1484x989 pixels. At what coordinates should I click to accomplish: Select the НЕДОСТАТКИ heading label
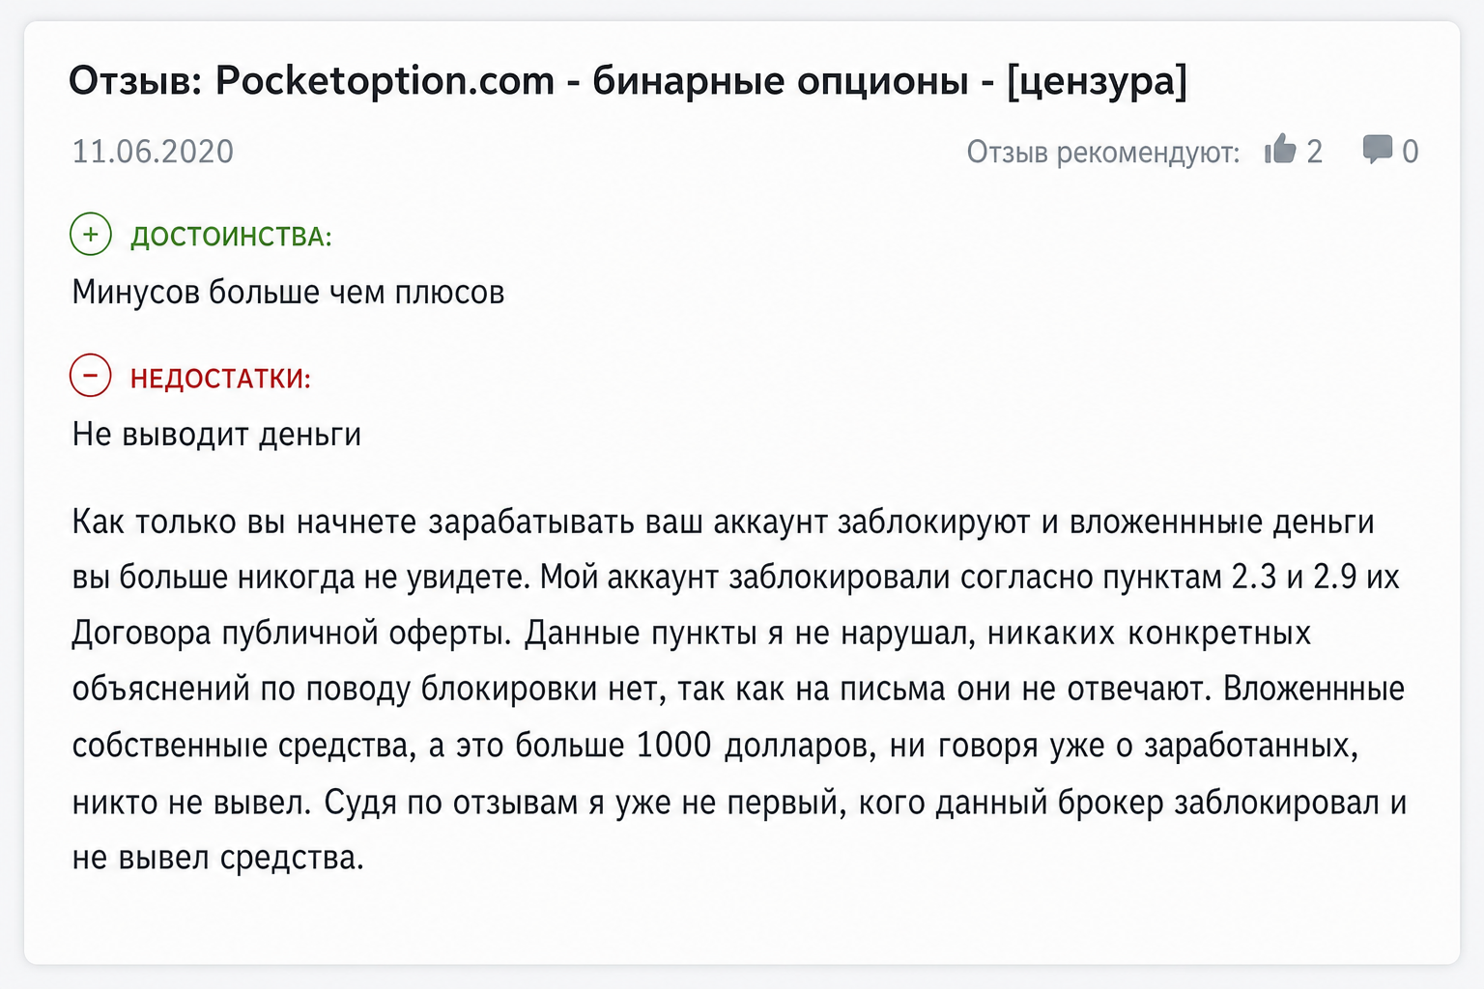pyautogui.click(x=220, y=379)
